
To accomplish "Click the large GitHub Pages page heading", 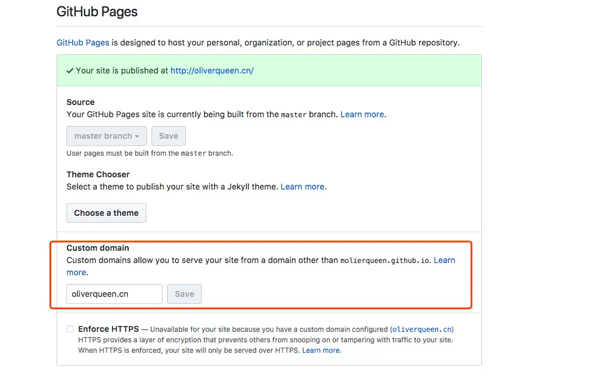I will pos(97,12).
